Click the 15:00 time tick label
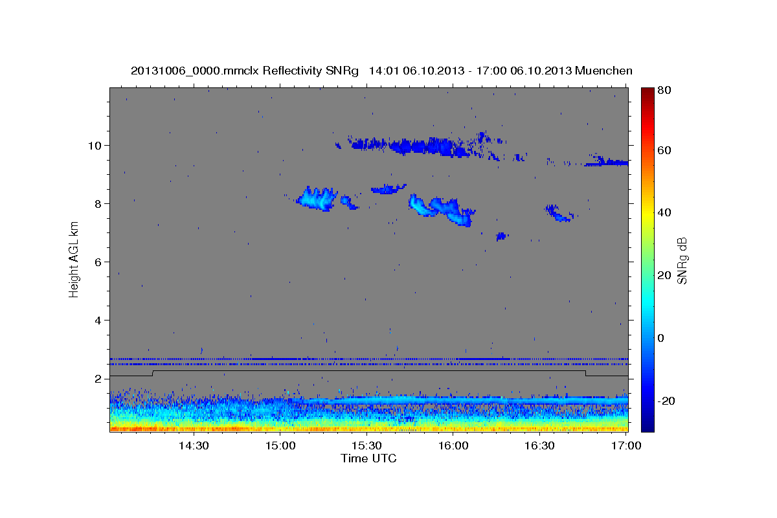 point(280,445)
